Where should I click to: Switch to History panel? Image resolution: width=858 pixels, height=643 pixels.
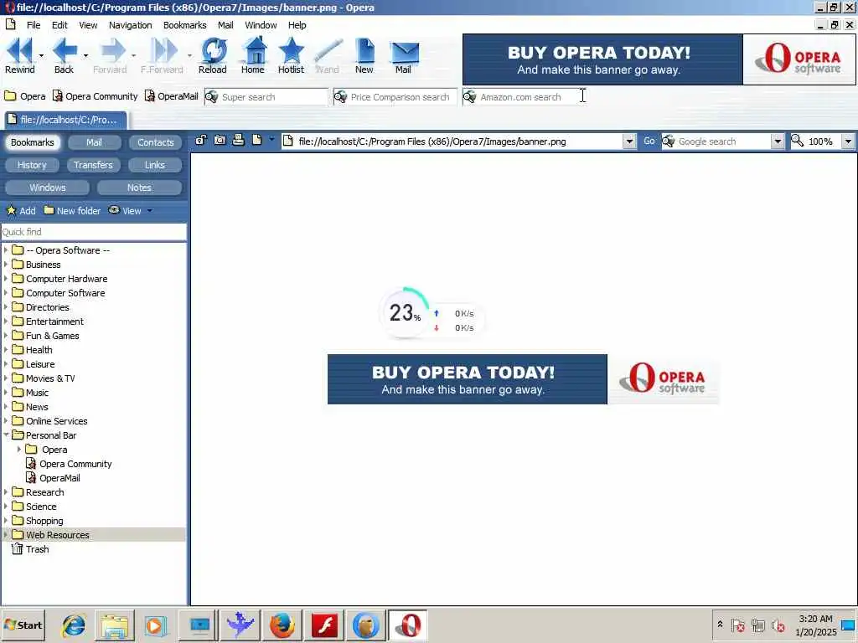[32, 165]
